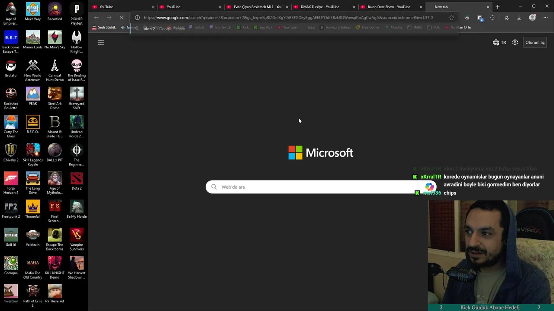Go back to the previous page
The height and width of the screenshot is (311, 554).
96,18
